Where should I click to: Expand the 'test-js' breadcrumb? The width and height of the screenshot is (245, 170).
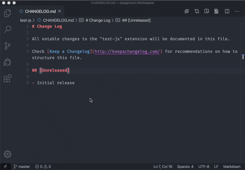pyautogui.click(x=26, y=20)
